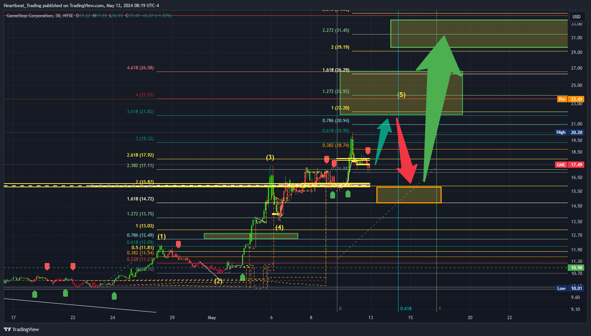Select the 2.618 (17.92) extension label
The height and width of the screenshot is (336, 591).
[x=140, y=155]
